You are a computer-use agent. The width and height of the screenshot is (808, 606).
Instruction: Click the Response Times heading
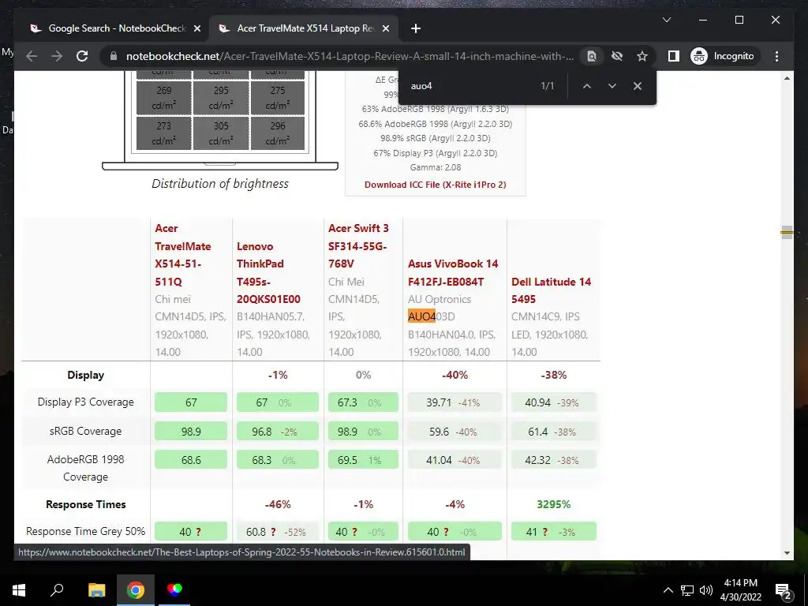tap(85, 504)
